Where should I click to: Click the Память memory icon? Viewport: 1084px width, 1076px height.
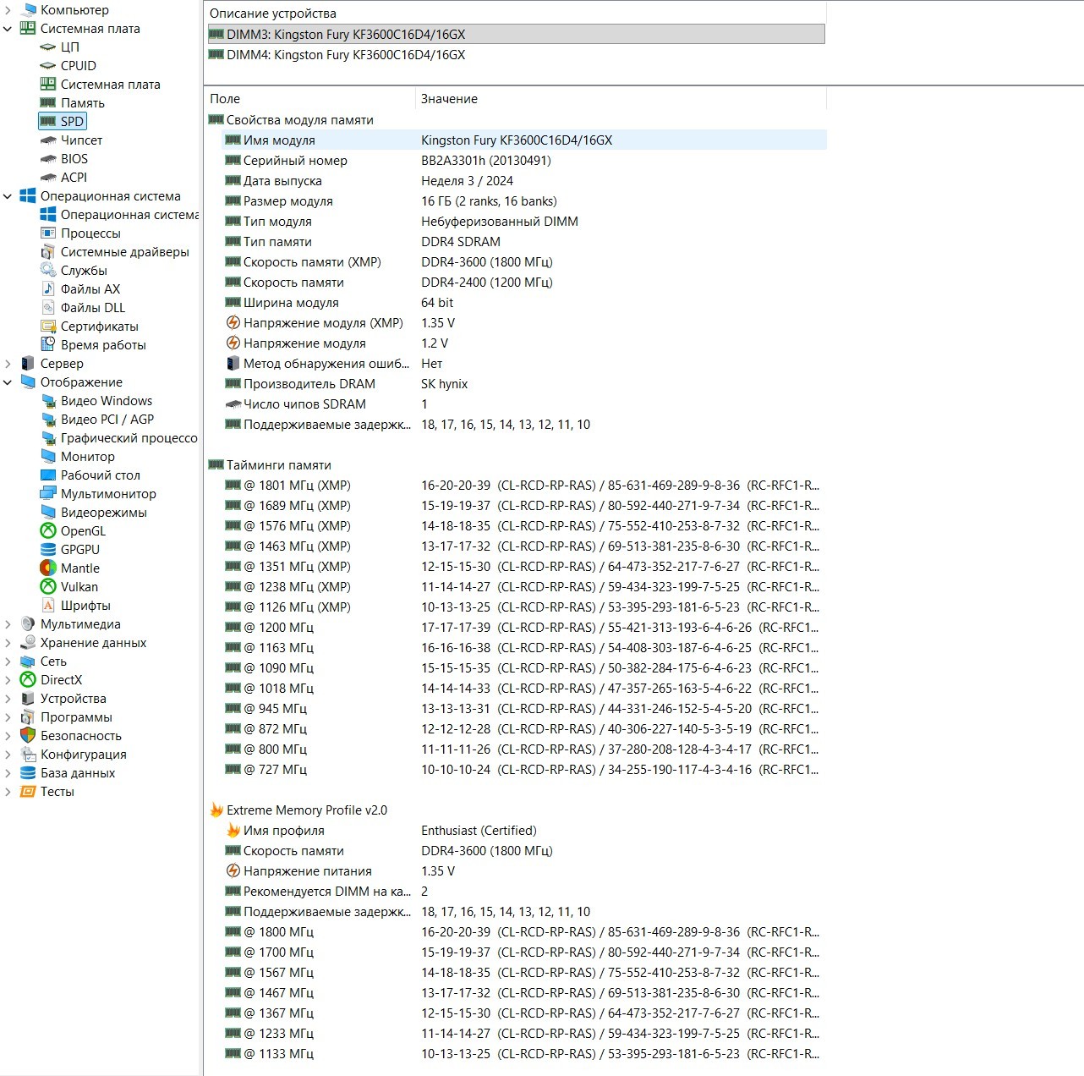tap(48, 102)
